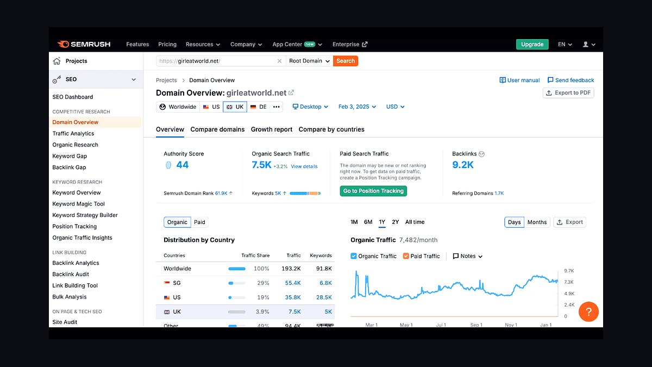
Task: Set chart granularity to Months
Action: pos(537,222)
